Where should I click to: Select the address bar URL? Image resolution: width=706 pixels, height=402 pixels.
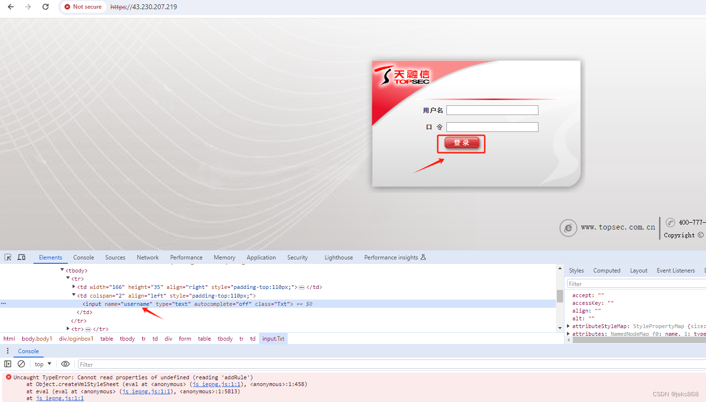click(x=144, y=7)
